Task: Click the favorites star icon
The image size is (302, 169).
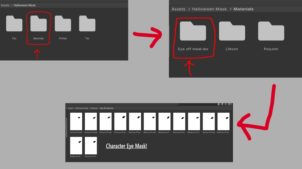Action: coord(226,104)
